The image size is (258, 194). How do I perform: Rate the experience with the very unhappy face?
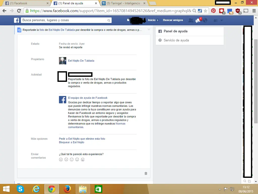click(x=61, y=160)
